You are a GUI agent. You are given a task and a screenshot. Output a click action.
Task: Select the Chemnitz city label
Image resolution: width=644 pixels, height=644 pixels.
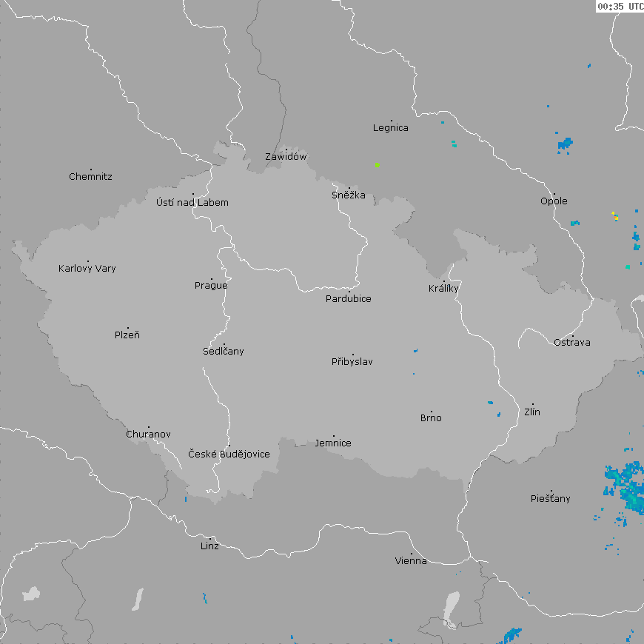(90, 177)
